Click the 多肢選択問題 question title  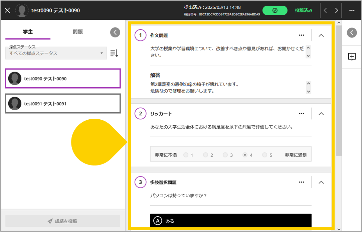[x=163, y=182]
